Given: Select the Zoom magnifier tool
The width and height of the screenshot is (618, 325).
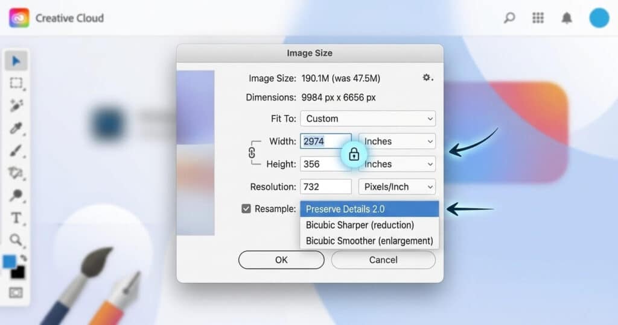Looking at the screenshot, I should point(16,240).
